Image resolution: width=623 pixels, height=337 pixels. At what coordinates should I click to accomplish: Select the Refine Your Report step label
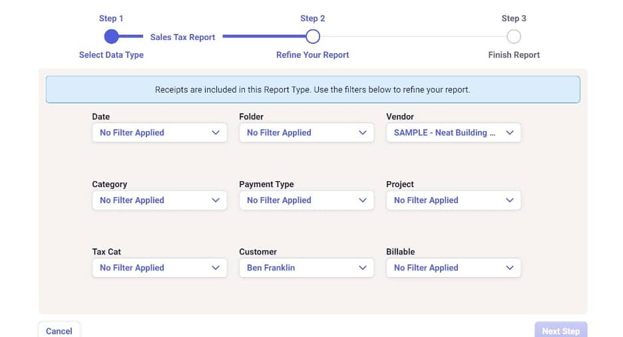click(x=313, y=55)
